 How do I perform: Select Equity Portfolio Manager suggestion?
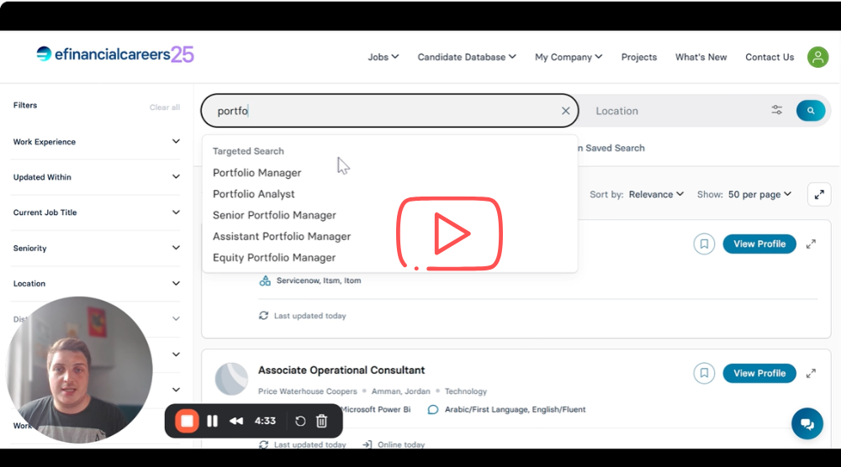click(274, 258)
